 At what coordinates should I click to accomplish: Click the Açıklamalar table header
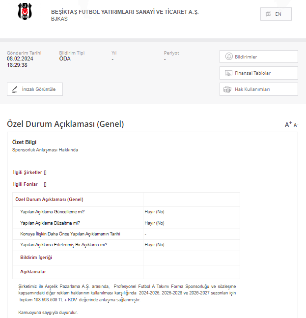33,272
